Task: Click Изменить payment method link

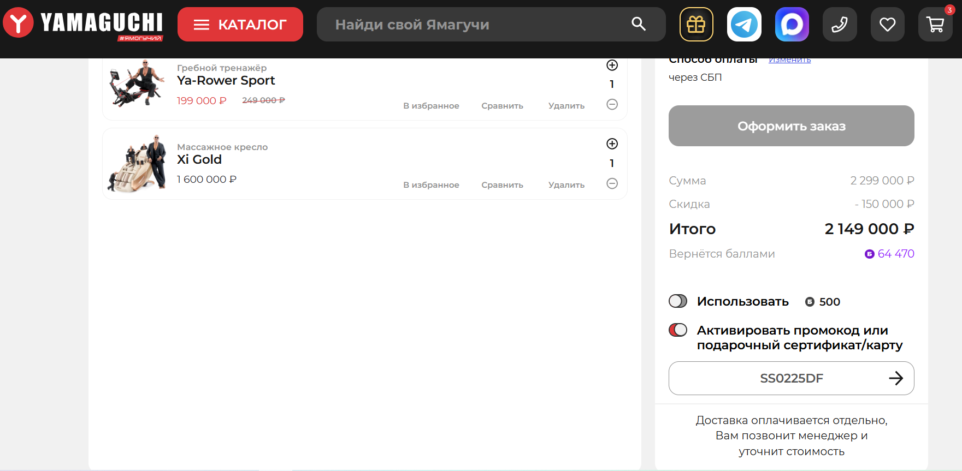Action: click(x=790, y=60)
